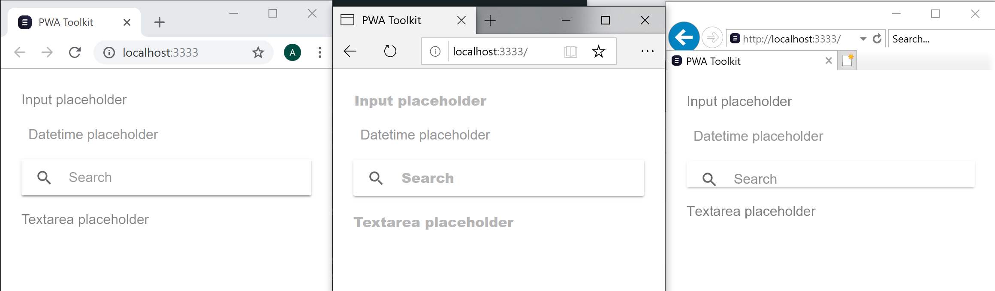Click search magnifier icon in Chrome page
Screen dimensions: 995x291
44,177
